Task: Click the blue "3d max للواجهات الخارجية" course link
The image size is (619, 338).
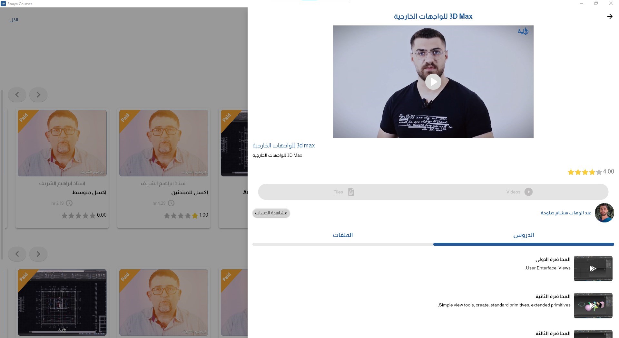Action: (x=283, y=146)
